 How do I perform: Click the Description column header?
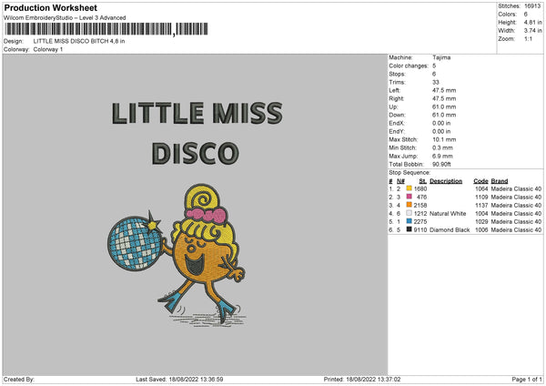click(x=446, y=181)
